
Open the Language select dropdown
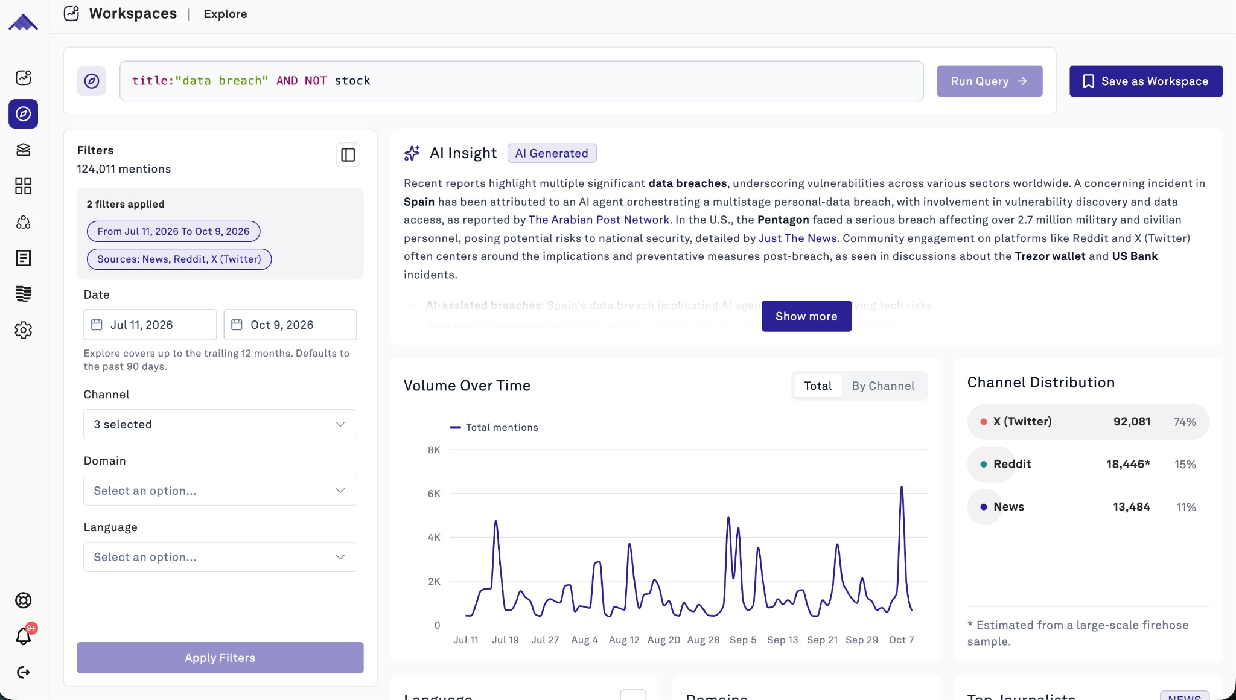click(220, 557)
